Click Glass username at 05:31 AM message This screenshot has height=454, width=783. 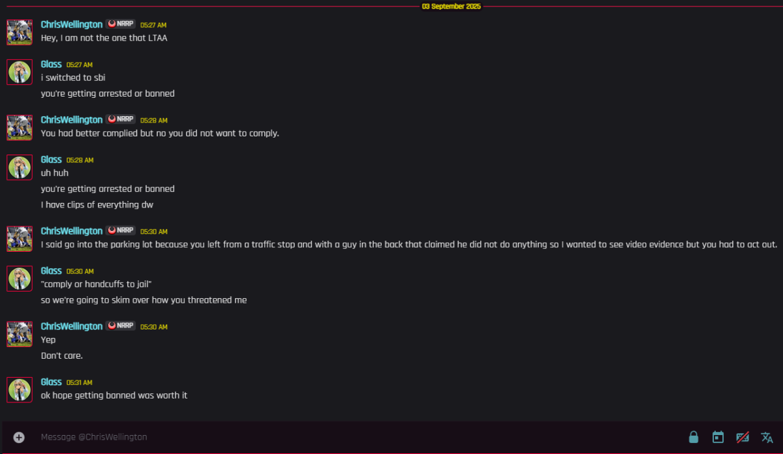point(51,382)
